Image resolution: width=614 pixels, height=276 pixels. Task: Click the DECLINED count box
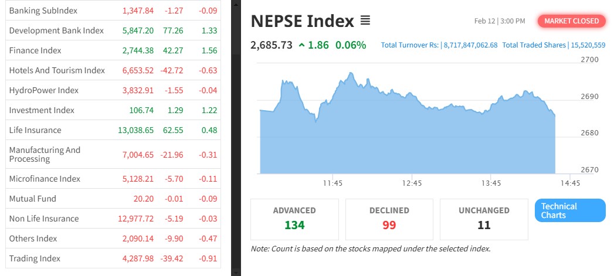pyautogui.click(x=389, y=219)
